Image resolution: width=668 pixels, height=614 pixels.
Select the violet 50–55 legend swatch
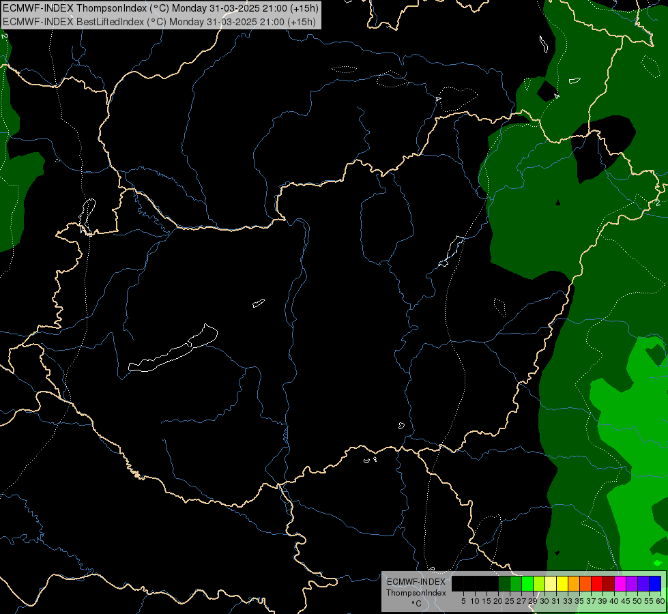(643, 583)
